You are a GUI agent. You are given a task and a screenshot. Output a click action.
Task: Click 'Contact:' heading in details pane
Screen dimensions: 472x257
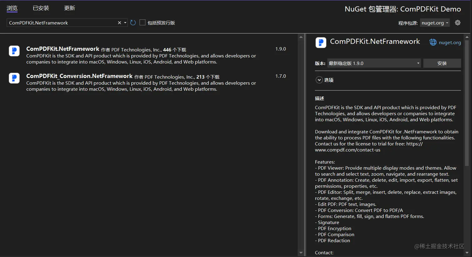pyautogui.click(x=324, y=253)
